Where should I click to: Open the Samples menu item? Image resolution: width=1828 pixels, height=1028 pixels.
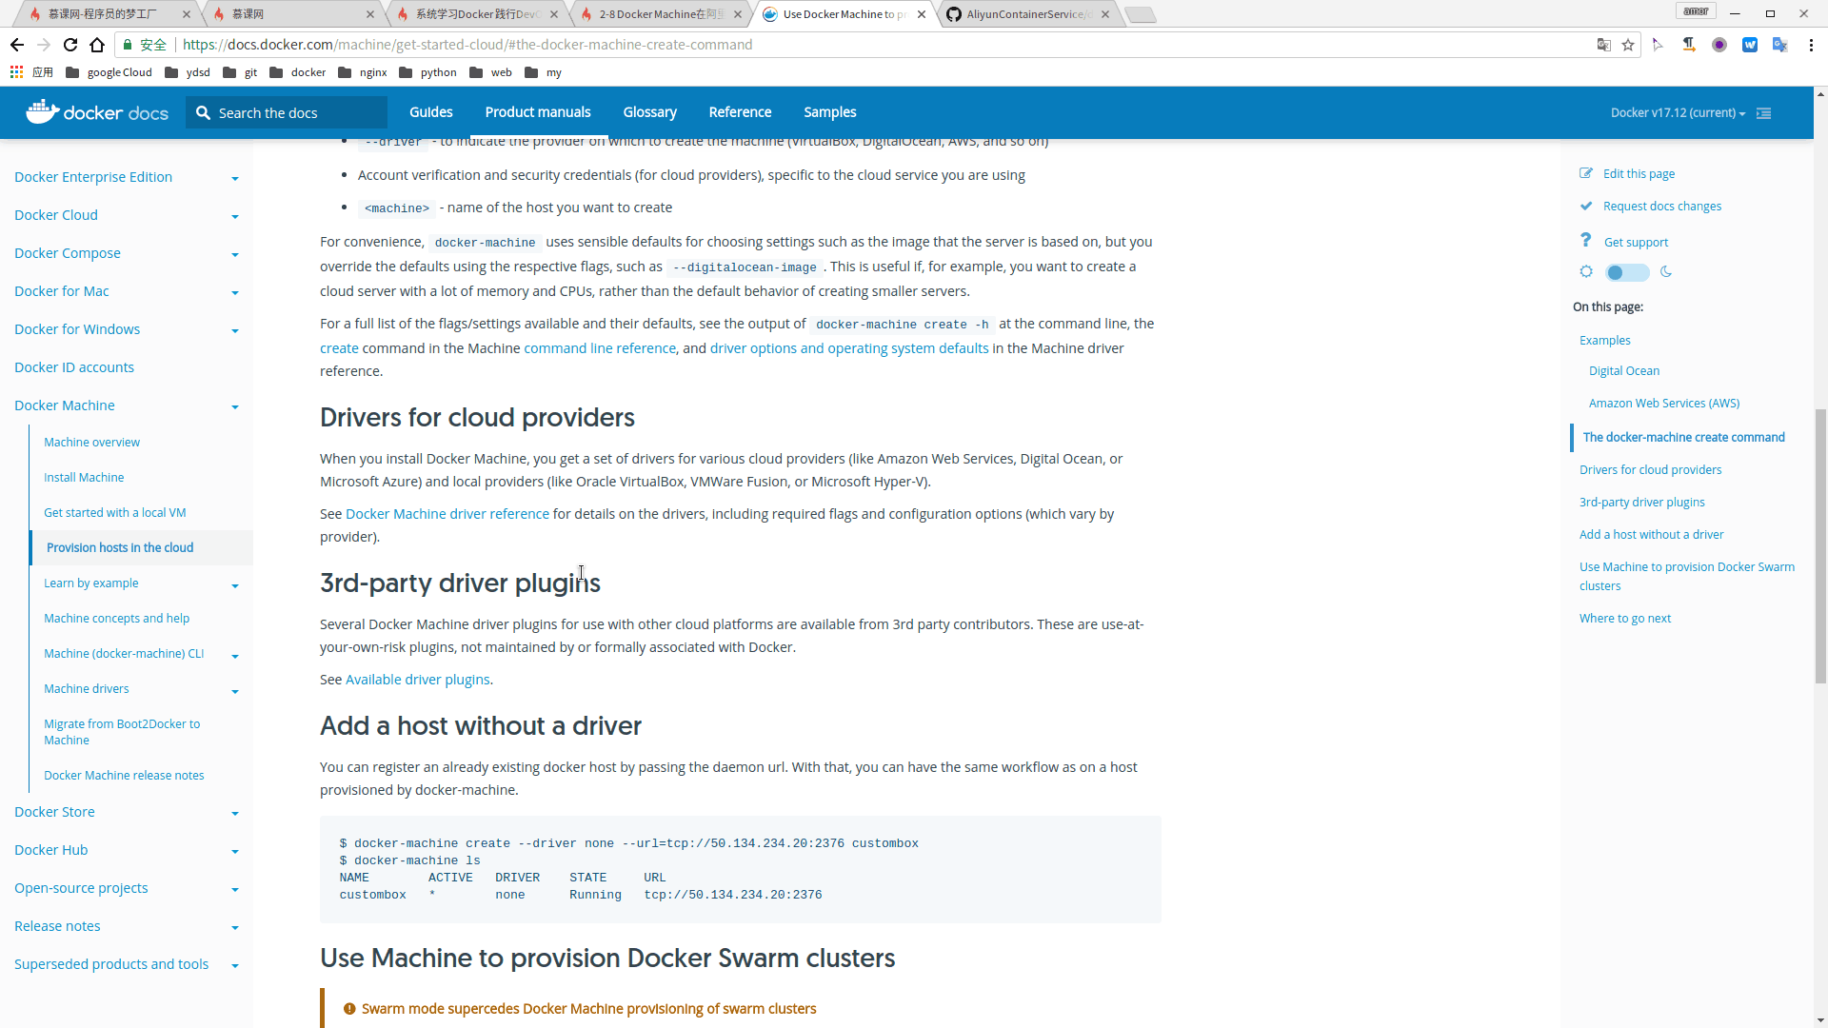(830, 112)
